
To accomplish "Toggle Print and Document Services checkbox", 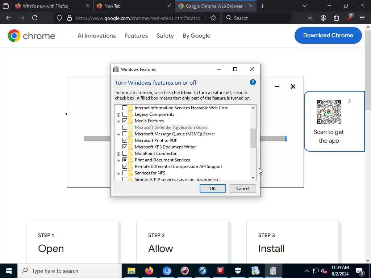I will pyautogui.click(x=125, y=160).
